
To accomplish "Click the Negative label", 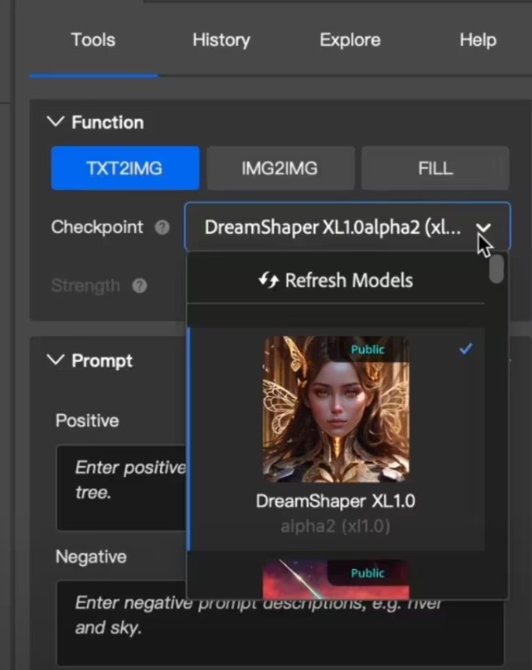I will (x=91, y=557).
